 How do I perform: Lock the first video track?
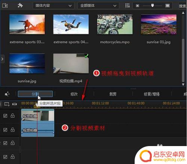[x=13, y=115]
